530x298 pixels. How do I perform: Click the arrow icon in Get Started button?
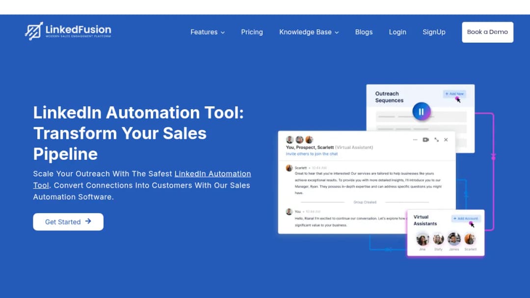88,222
